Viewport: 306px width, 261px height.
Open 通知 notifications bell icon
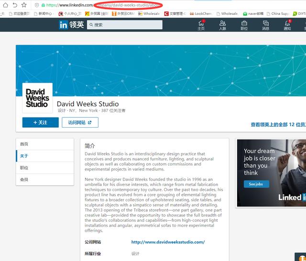pyautogui.click(x=287, y=25)
